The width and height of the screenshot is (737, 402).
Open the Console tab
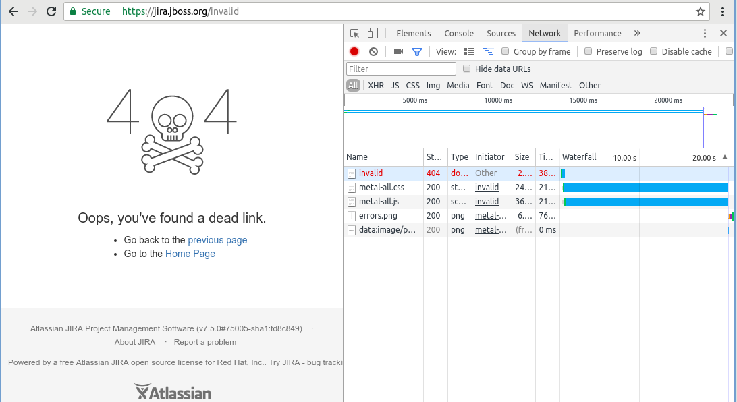tap(459, 33)
